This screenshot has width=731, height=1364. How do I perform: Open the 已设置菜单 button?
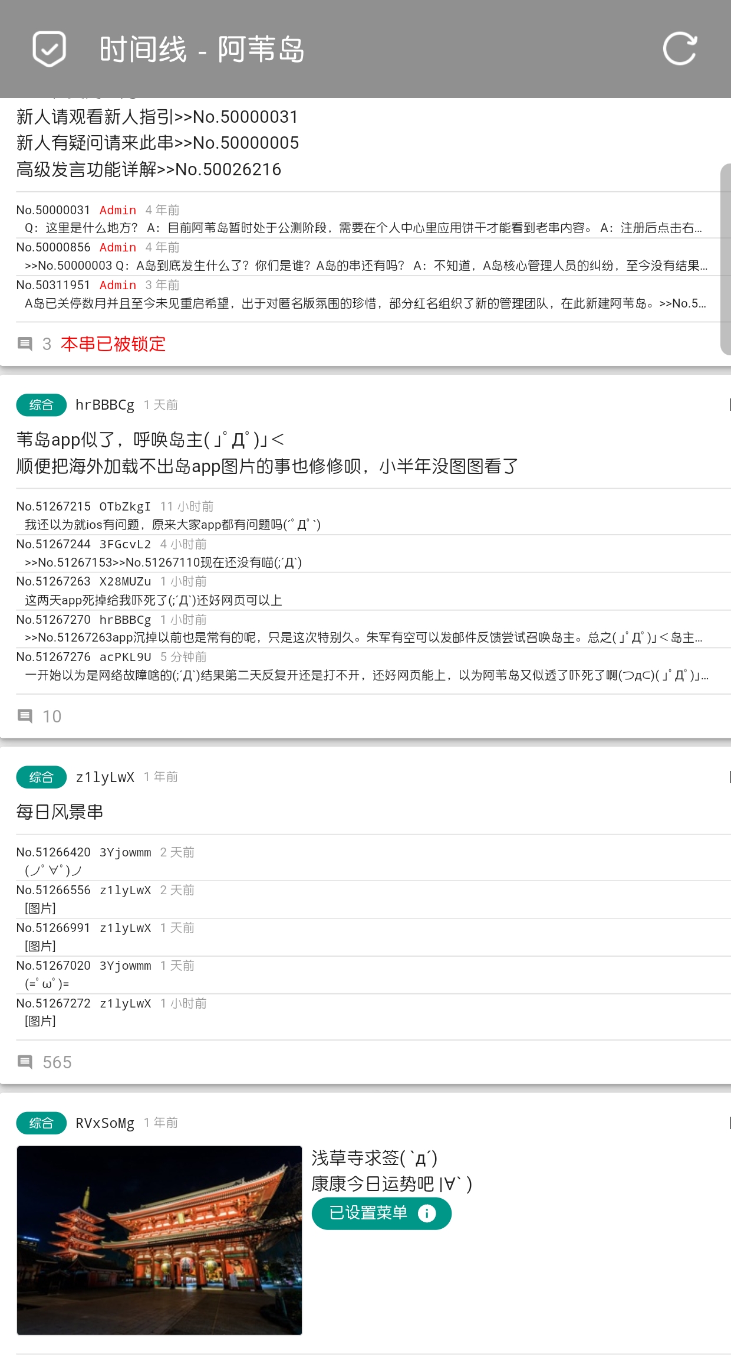368,1213
